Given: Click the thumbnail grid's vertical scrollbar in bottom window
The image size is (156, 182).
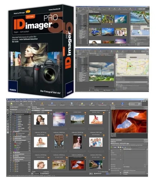Looking at the screenshot, I should pos(109,140).
